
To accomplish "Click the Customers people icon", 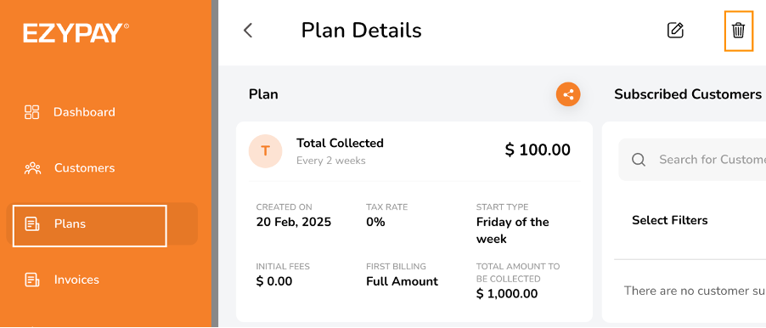I will pos(32,168).
